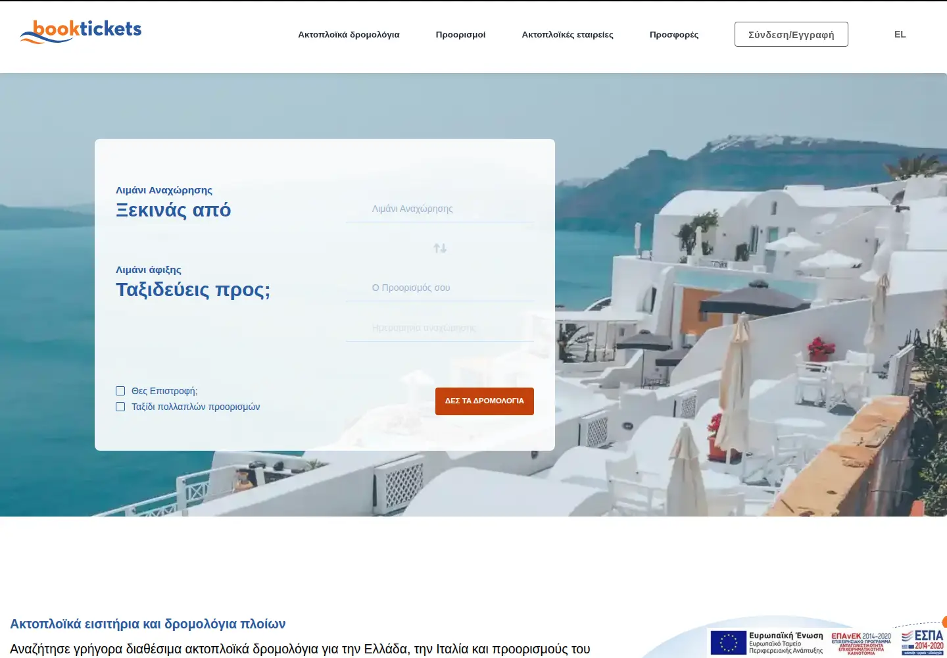Click the Σύνδεση/Εγγραφή button

tap(791, 34)
